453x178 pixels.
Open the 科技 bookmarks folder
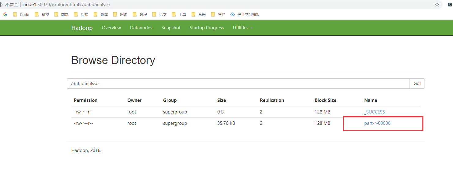(x=42, y=14)
